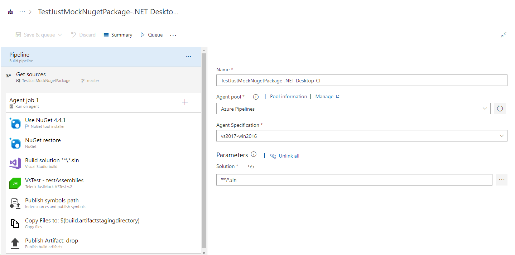This screenshot has height=255, width=515.
Task: Expand the Save & queue dropdown arrow
Action: pos(60,35)
